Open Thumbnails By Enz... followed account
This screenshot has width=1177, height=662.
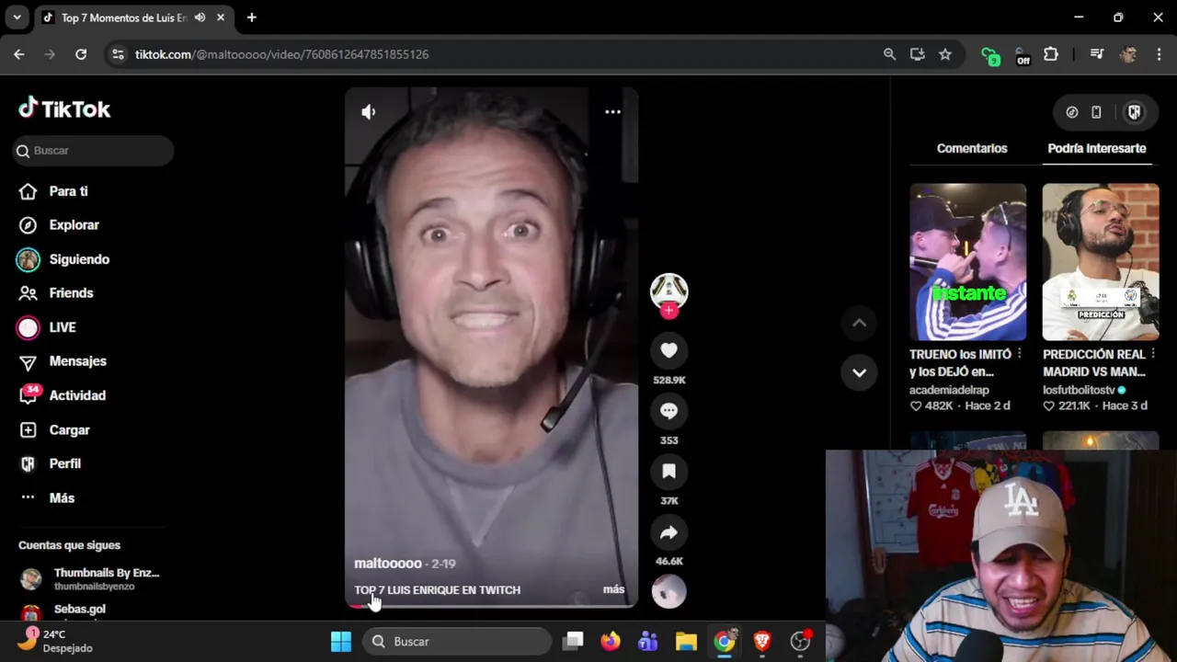pos(90,578)
